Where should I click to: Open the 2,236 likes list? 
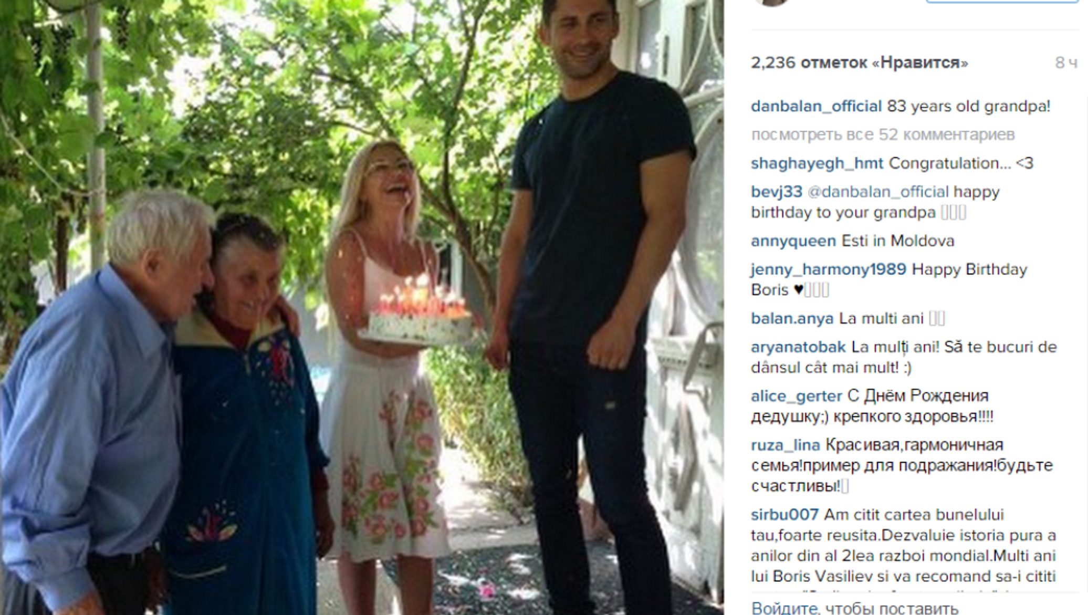click(860, 63)
